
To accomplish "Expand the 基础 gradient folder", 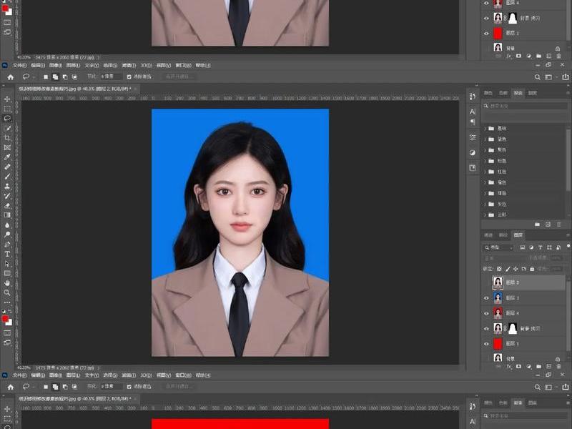I will tap(485, 129).
